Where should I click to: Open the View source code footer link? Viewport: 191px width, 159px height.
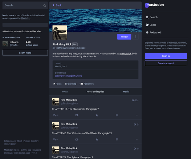tap(22, 153)
